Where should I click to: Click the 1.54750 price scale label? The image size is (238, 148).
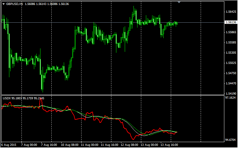(x=231, y=73)
